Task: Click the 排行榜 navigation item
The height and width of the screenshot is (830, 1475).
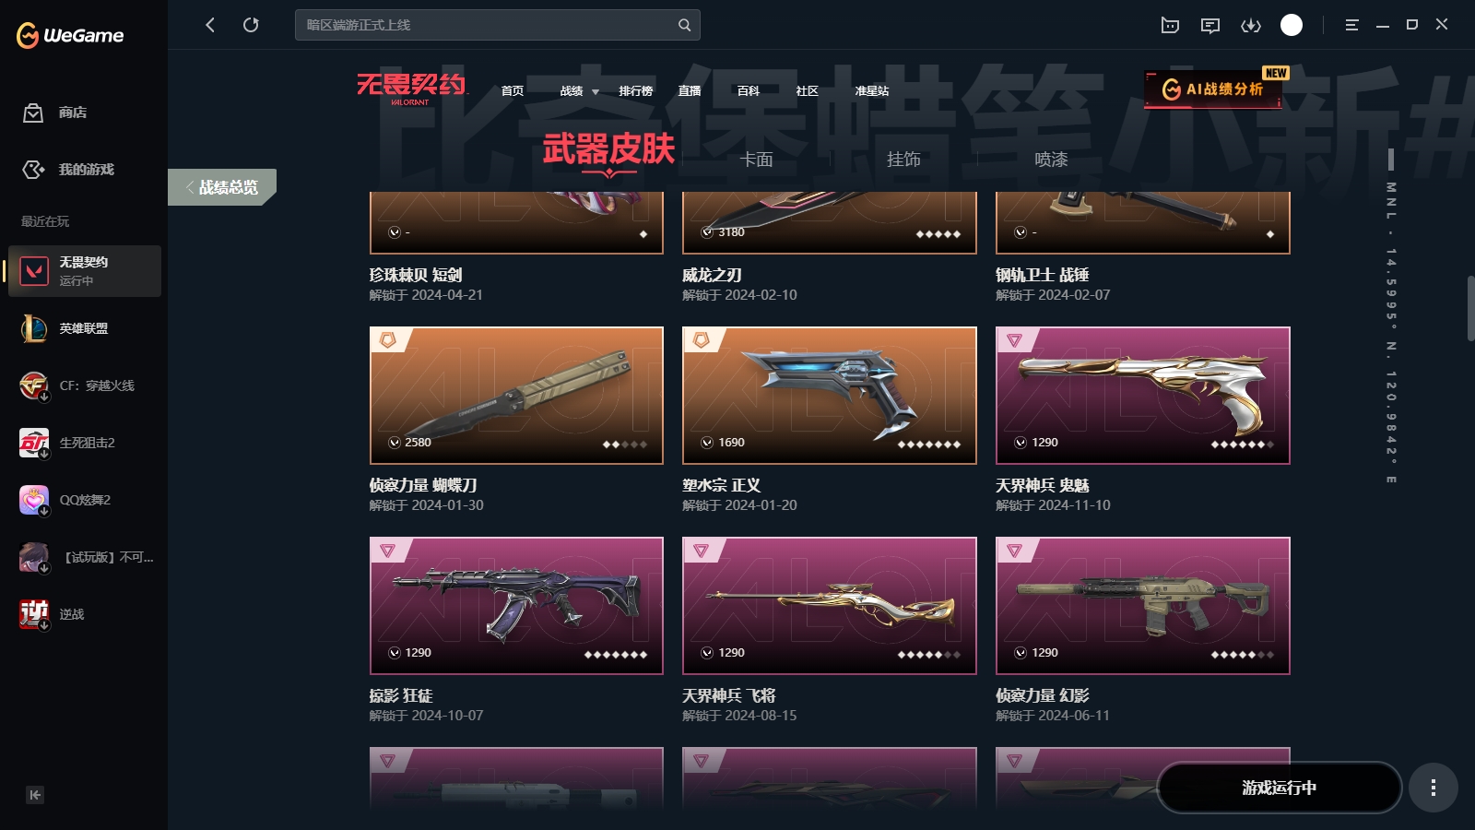Action: [x=635, y=91]
